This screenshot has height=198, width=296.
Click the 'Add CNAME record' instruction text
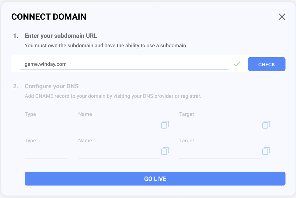point(113,96)
